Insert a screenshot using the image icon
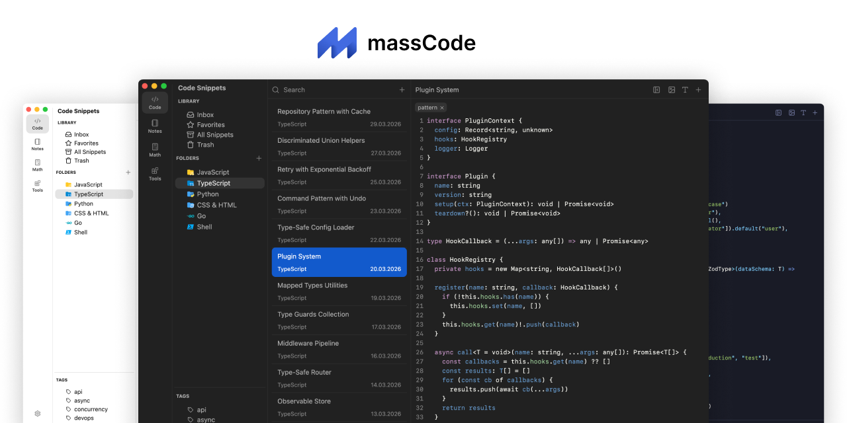This screenshot has height=423, width=847. (671, 89)
